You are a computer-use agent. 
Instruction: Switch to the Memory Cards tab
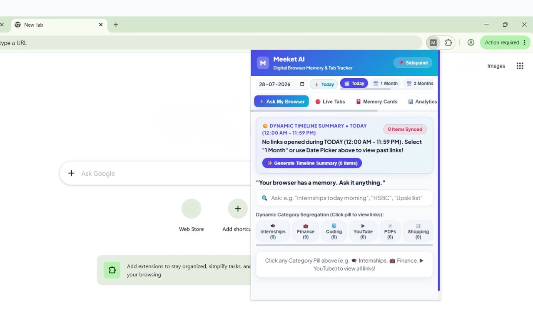tap(376, 102)
